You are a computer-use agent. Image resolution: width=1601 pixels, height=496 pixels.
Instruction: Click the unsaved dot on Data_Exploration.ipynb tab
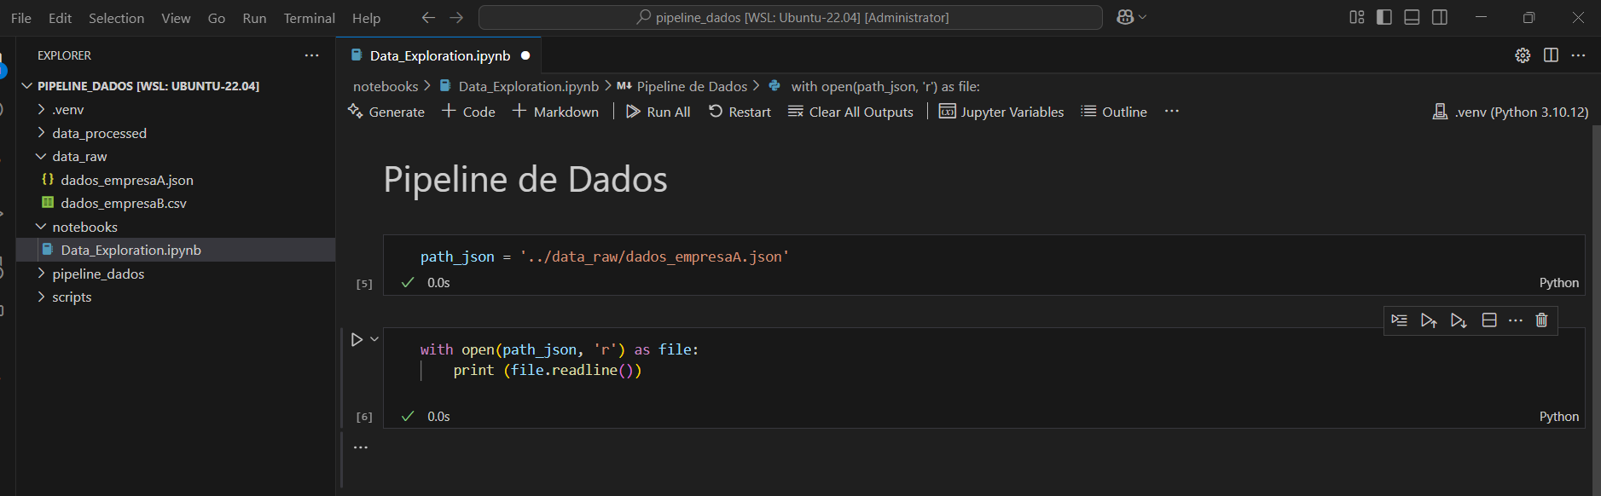pos(525,55)
